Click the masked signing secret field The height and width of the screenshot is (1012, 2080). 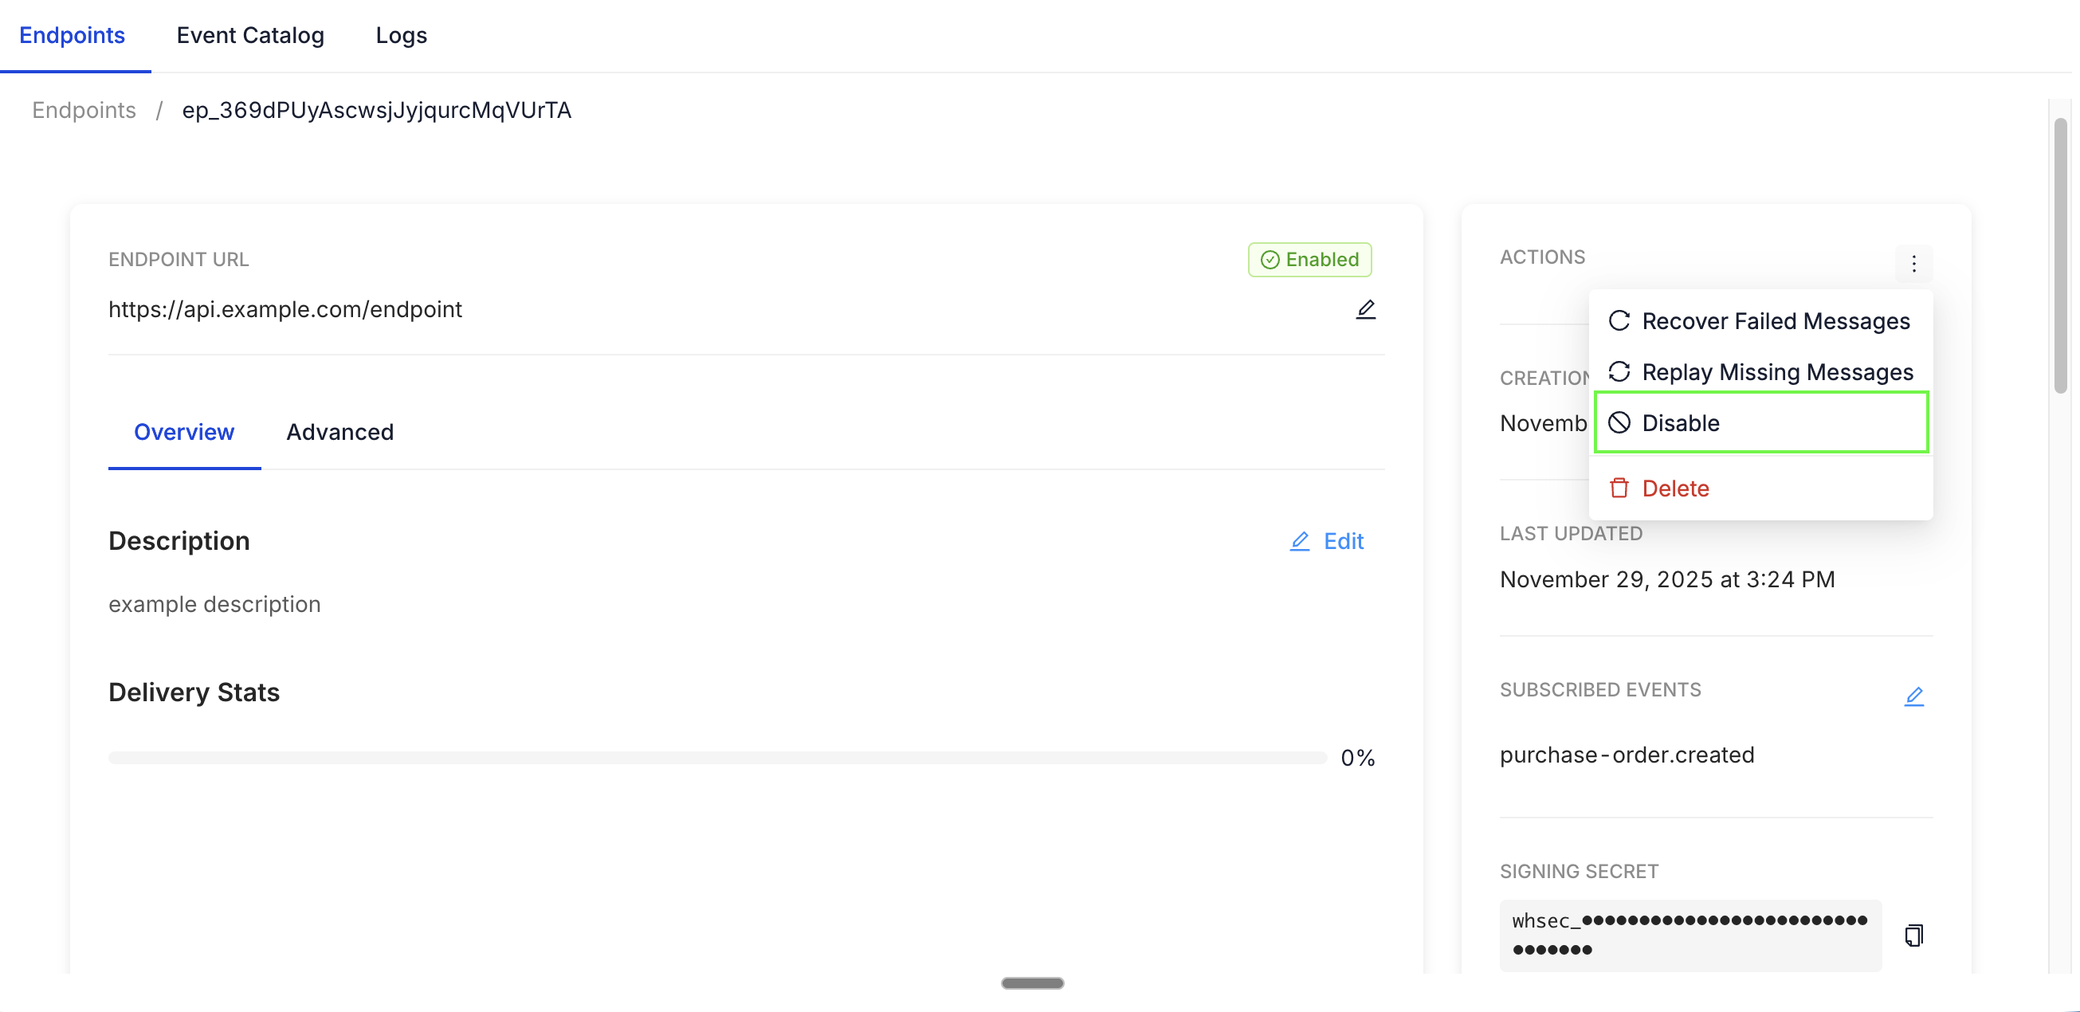pos(1690,936)
